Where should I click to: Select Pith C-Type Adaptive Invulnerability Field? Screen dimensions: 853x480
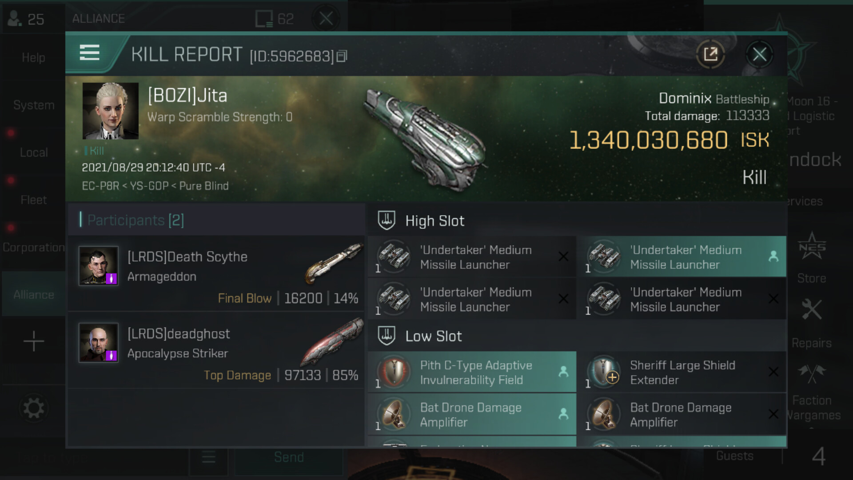pyautogui.click(x=472, y=372)
